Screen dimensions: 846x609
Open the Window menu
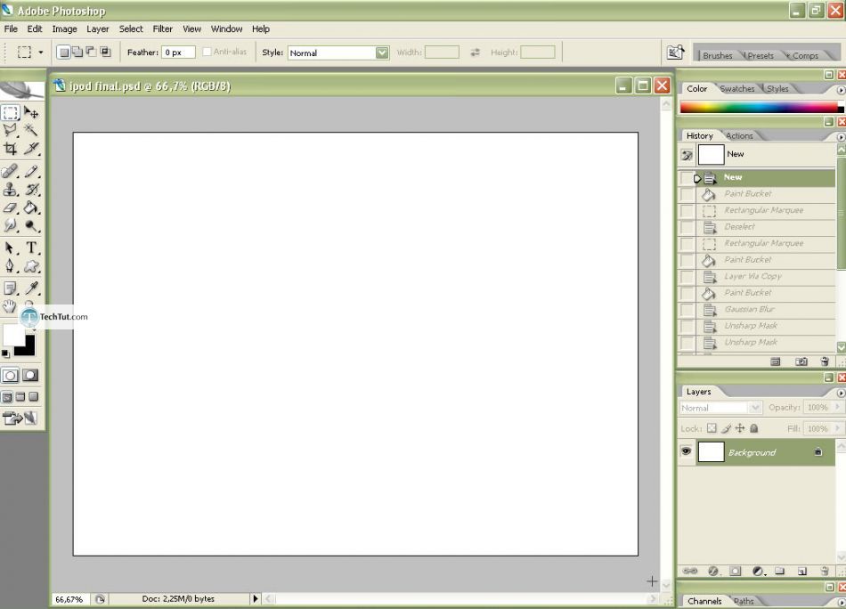(226, 28)
